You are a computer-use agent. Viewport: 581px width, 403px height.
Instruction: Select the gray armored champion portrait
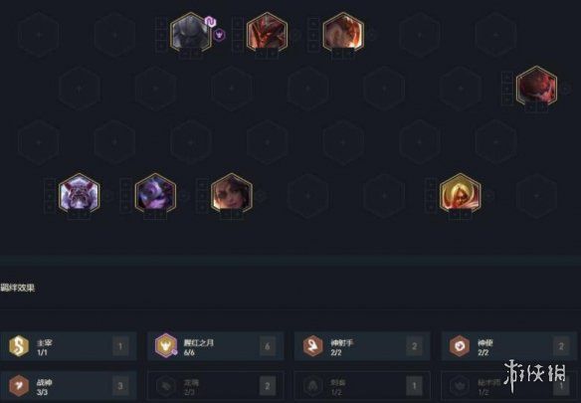point(190,33)
